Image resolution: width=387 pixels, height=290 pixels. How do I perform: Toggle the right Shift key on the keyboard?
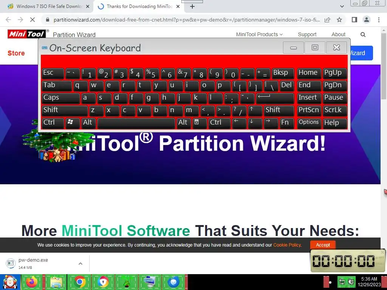[279, 111]
